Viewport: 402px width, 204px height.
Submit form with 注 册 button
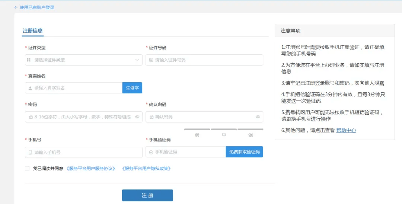click(x=147, y=195)
